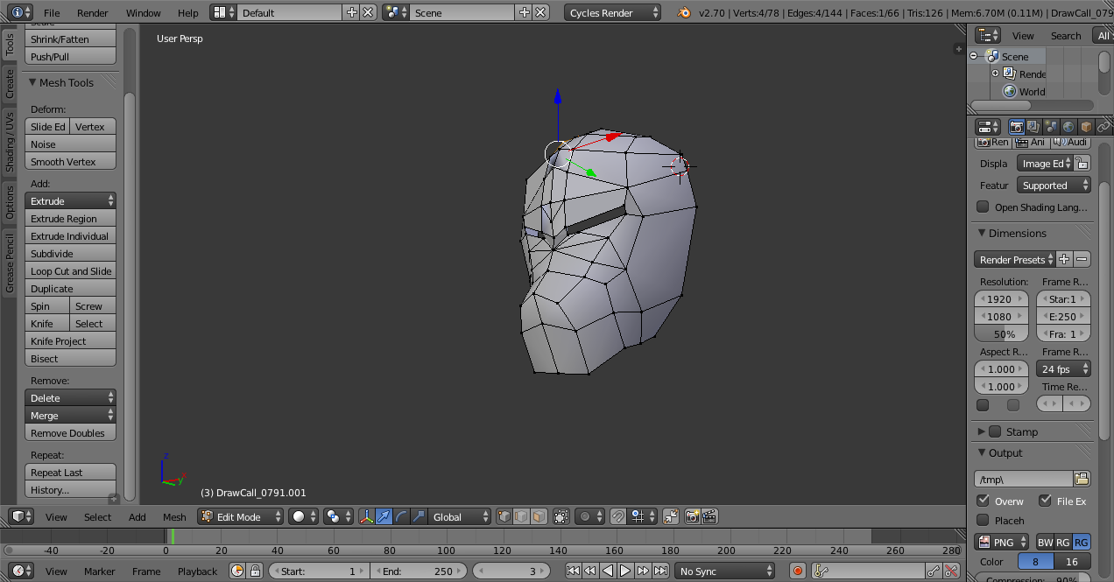The height and width of the screenshot is (582, 1114).
Task: Select the Rotate manipulator arc icon
Action: point(401,516)
